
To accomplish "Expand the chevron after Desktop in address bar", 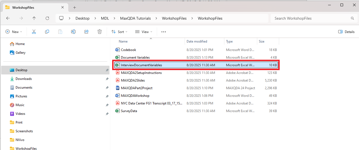I will coord(95,18).
